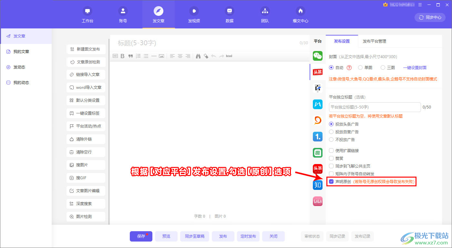Viewport: 452px width, 248px height.
Task: Select 单图 single-image cover radio
Action: tap(360, 67)
